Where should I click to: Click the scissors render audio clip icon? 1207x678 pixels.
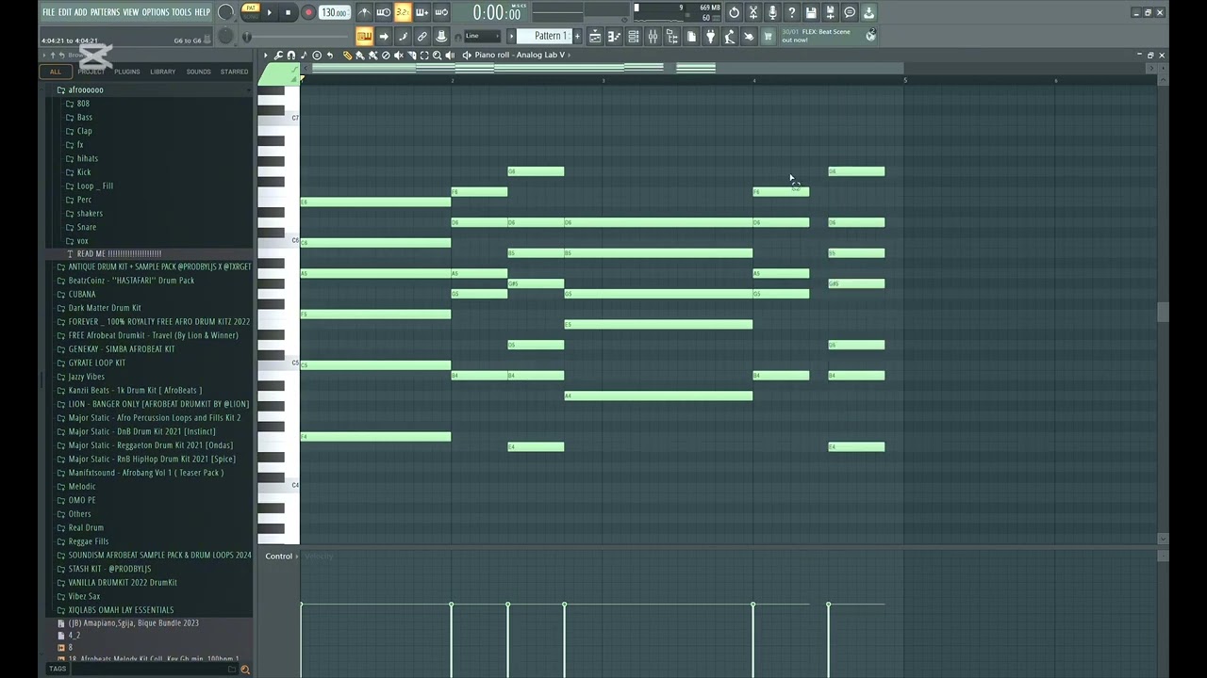[752, 12]
